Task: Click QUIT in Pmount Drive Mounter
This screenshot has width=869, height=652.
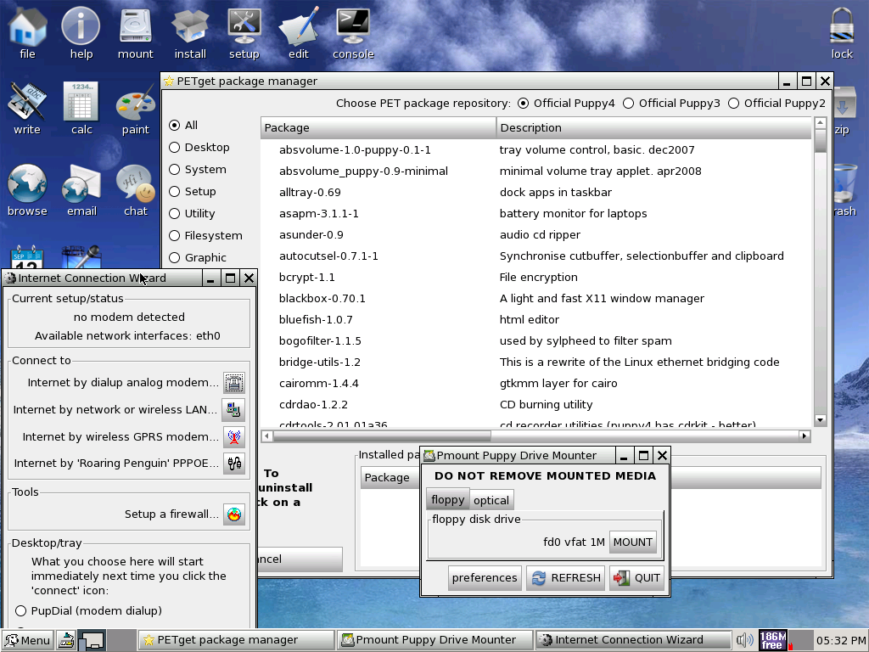Action: [637, 578]
